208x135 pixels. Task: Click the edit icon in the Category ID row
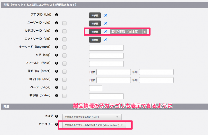click(x=105, y=32)
